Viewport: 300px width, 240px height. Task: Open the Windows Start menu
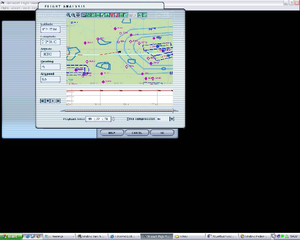point(11,237)
